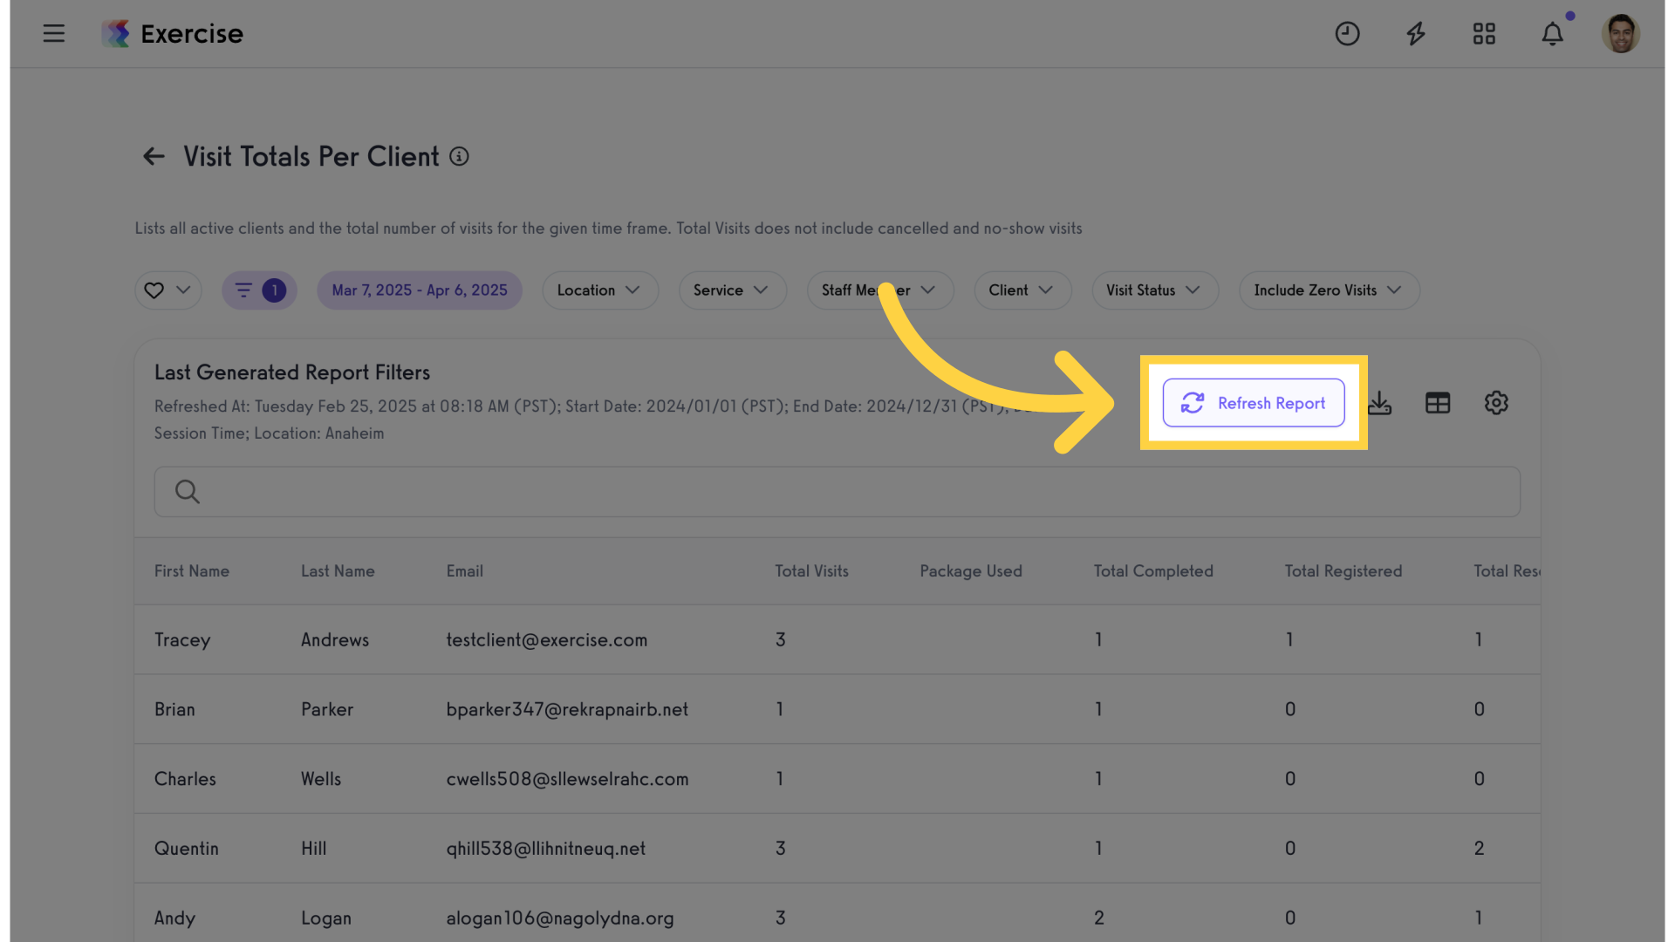Click the search magnifier in the search bar

click(187, 491)
